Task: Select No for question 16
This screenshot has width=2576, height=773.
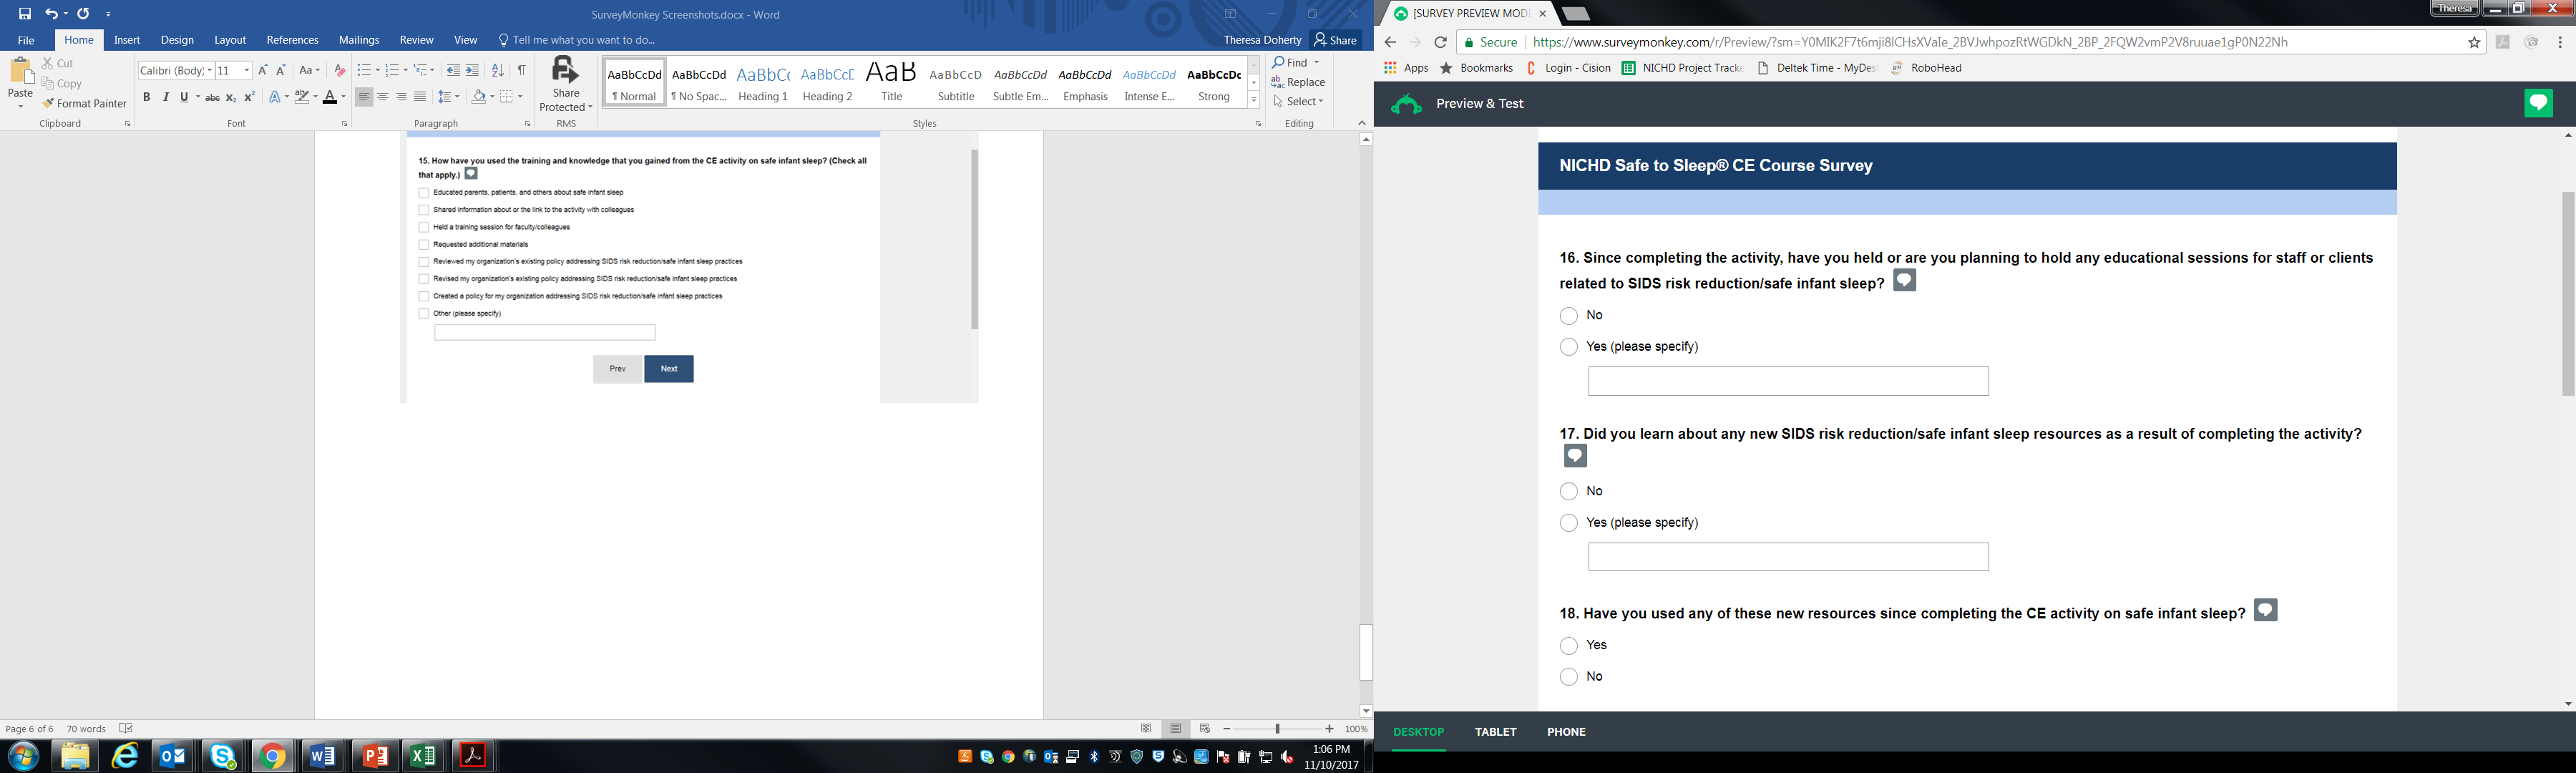Action: pos(1569,316)
